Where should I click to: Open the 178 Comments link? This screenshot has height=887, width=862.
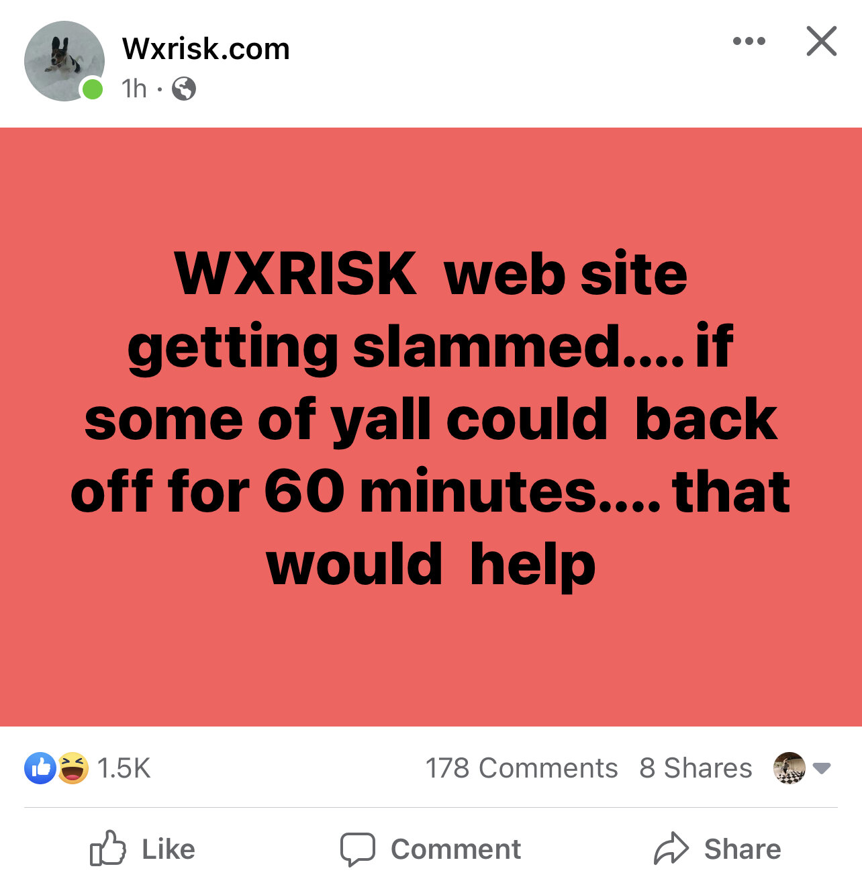522,768
